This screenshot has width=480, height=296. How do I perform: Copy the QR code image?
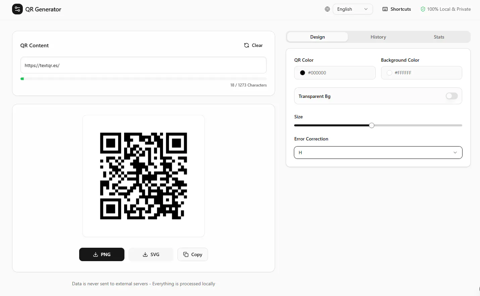pyautogui.click(x=193, y=254)
